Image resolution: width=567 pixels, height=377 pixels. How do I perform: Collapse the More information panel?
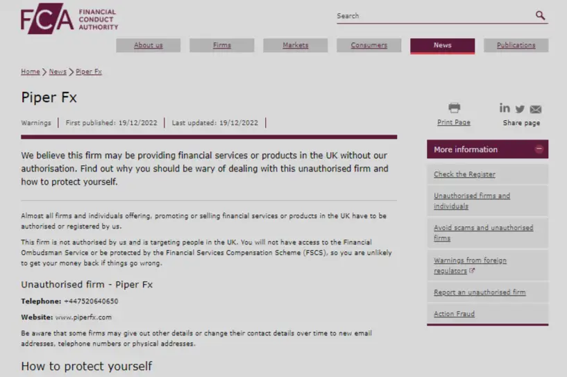(539, 149)
